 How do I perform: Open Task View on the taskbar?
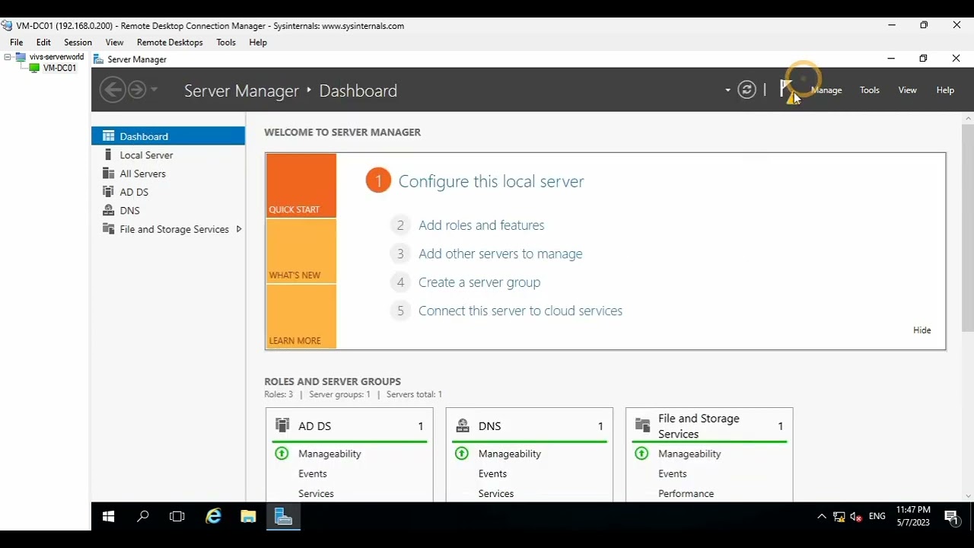pyautogui.click(x=177, y=517)
